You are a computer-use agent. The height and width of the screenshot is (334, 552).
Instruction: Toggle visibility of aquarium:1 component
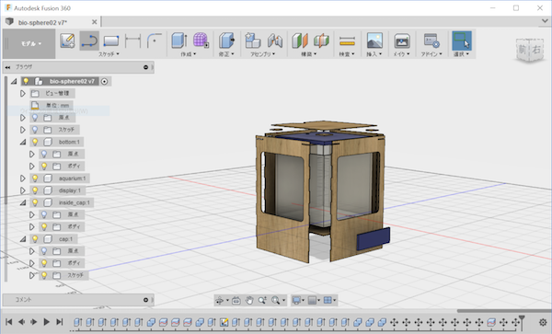(x=35, y=179)
